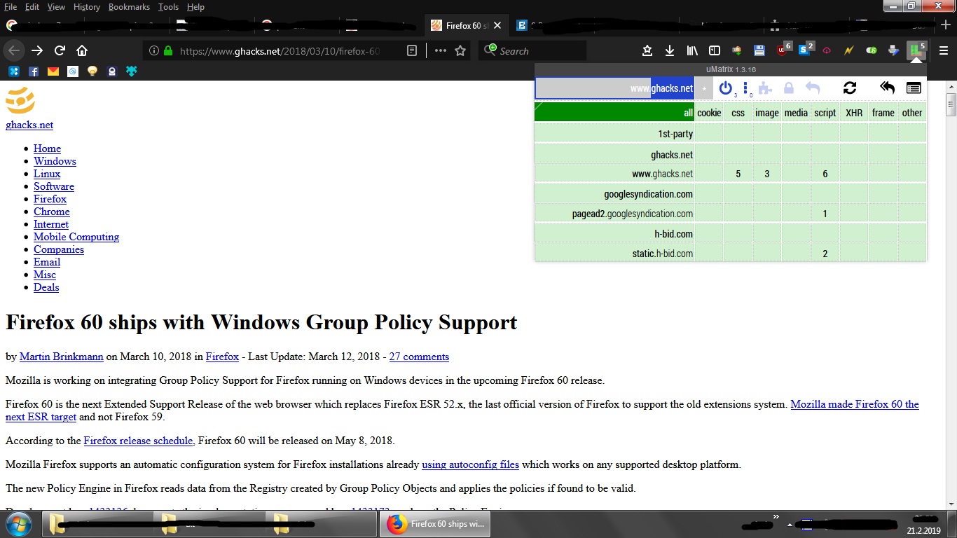The image size is (957, 538).
Task: Open the uBlock Origin shield icon
Action: 781,50
